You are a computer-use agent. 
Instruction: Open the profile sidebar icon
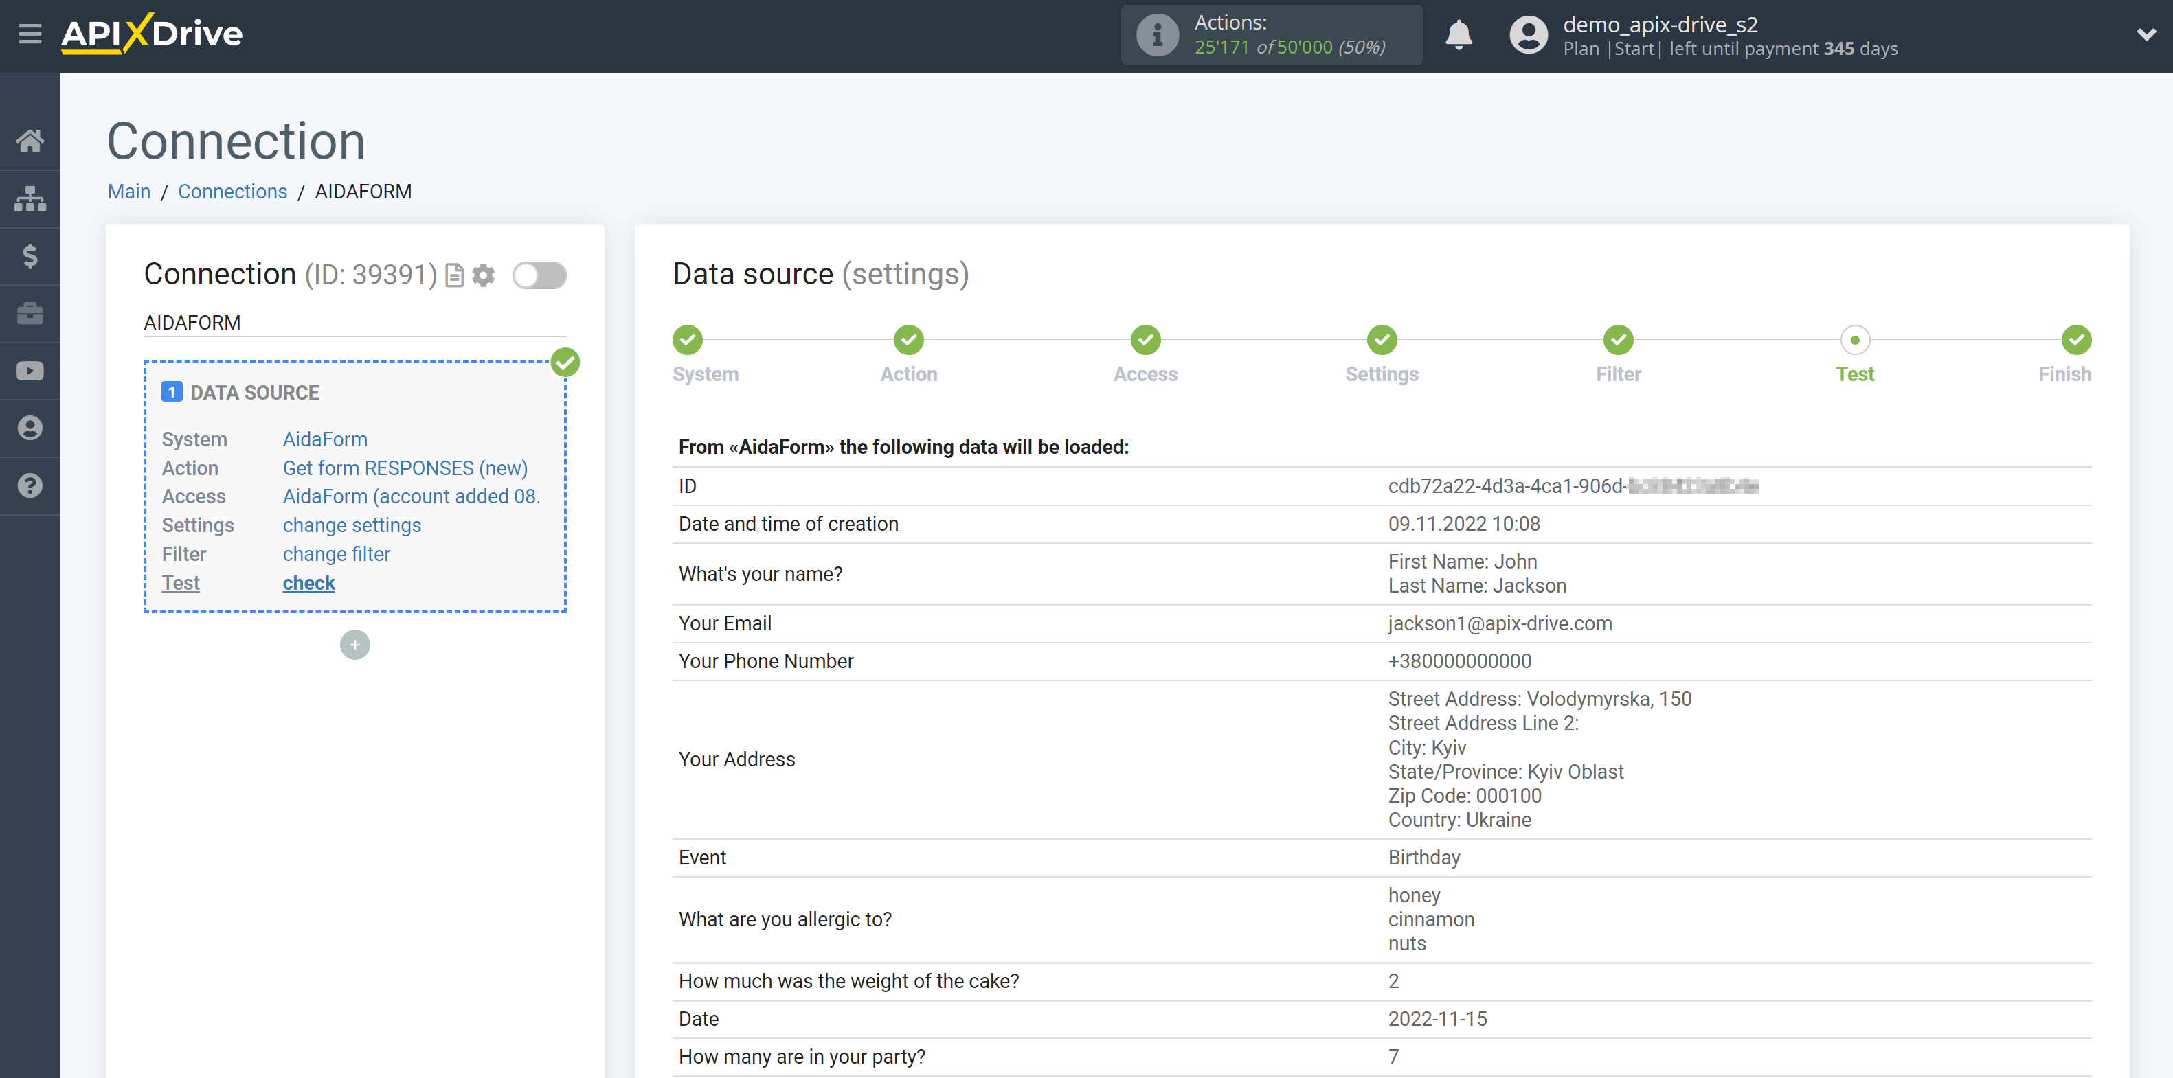(30, 428)
